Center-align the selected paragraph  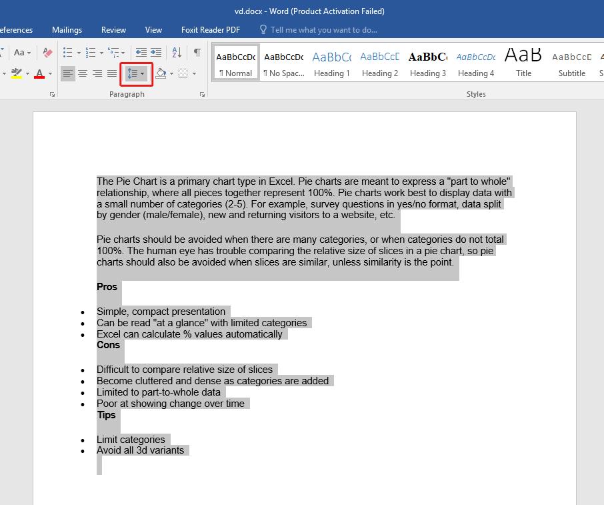click(x=83, y=73)
